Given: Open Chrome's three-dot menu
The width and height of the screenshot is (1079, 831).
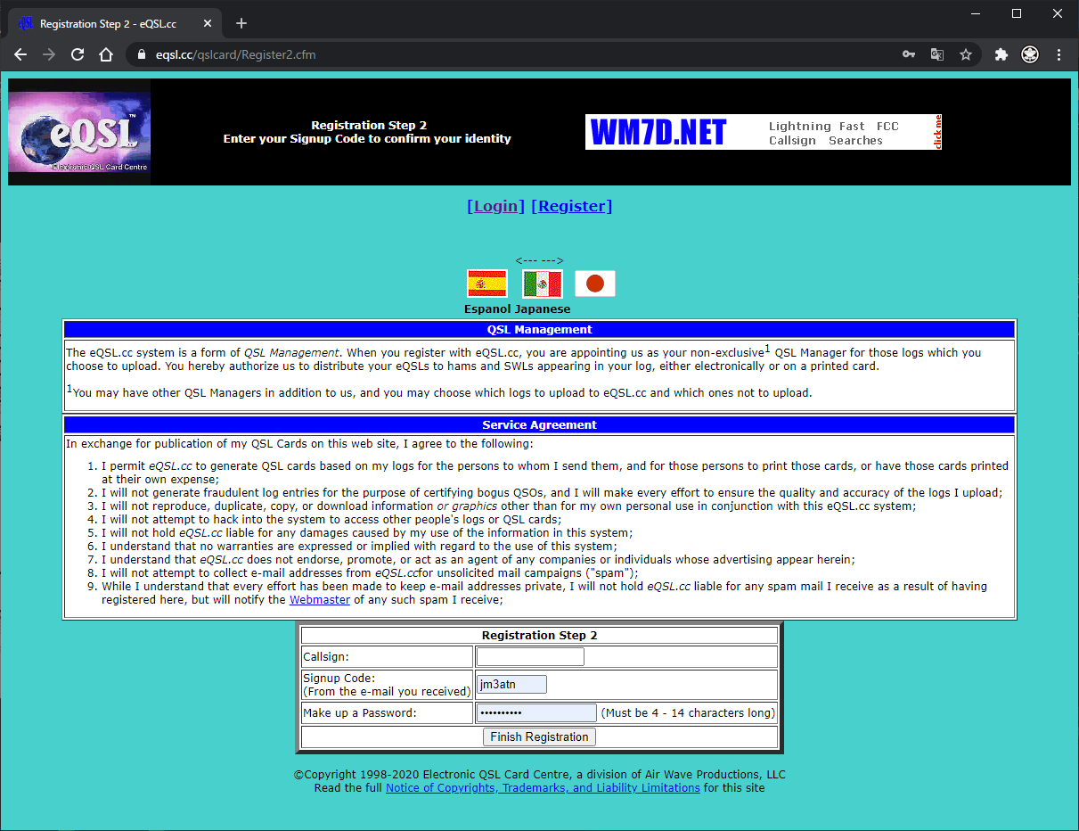Looking at the screenshot, I should tap(1059, 54).
